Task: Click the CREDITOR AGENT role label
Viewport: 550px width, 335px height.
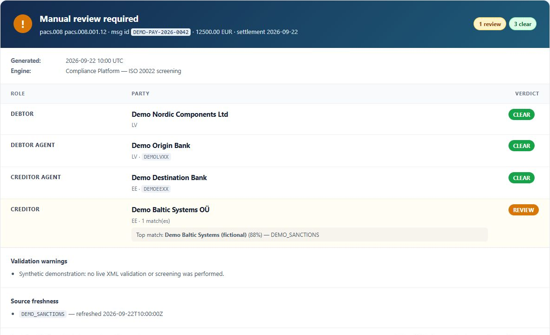Action: [36, 177]
